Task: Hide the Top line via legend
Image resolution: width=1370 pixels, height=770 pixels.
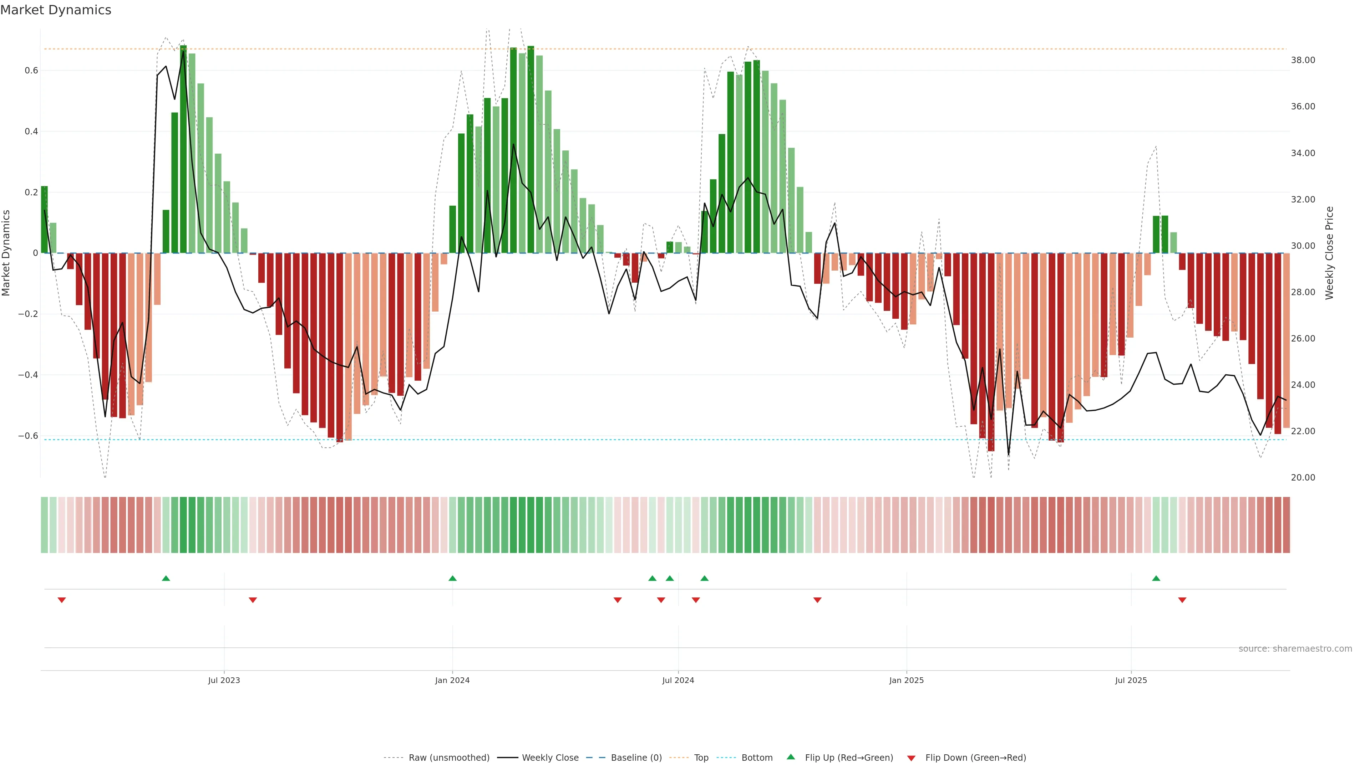Action: (701, 758)
